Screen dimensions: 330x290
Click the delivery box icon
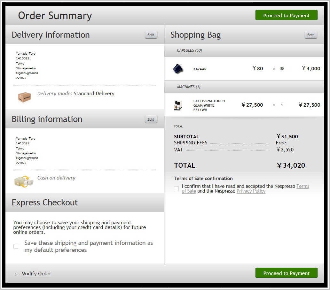[24, 96]
